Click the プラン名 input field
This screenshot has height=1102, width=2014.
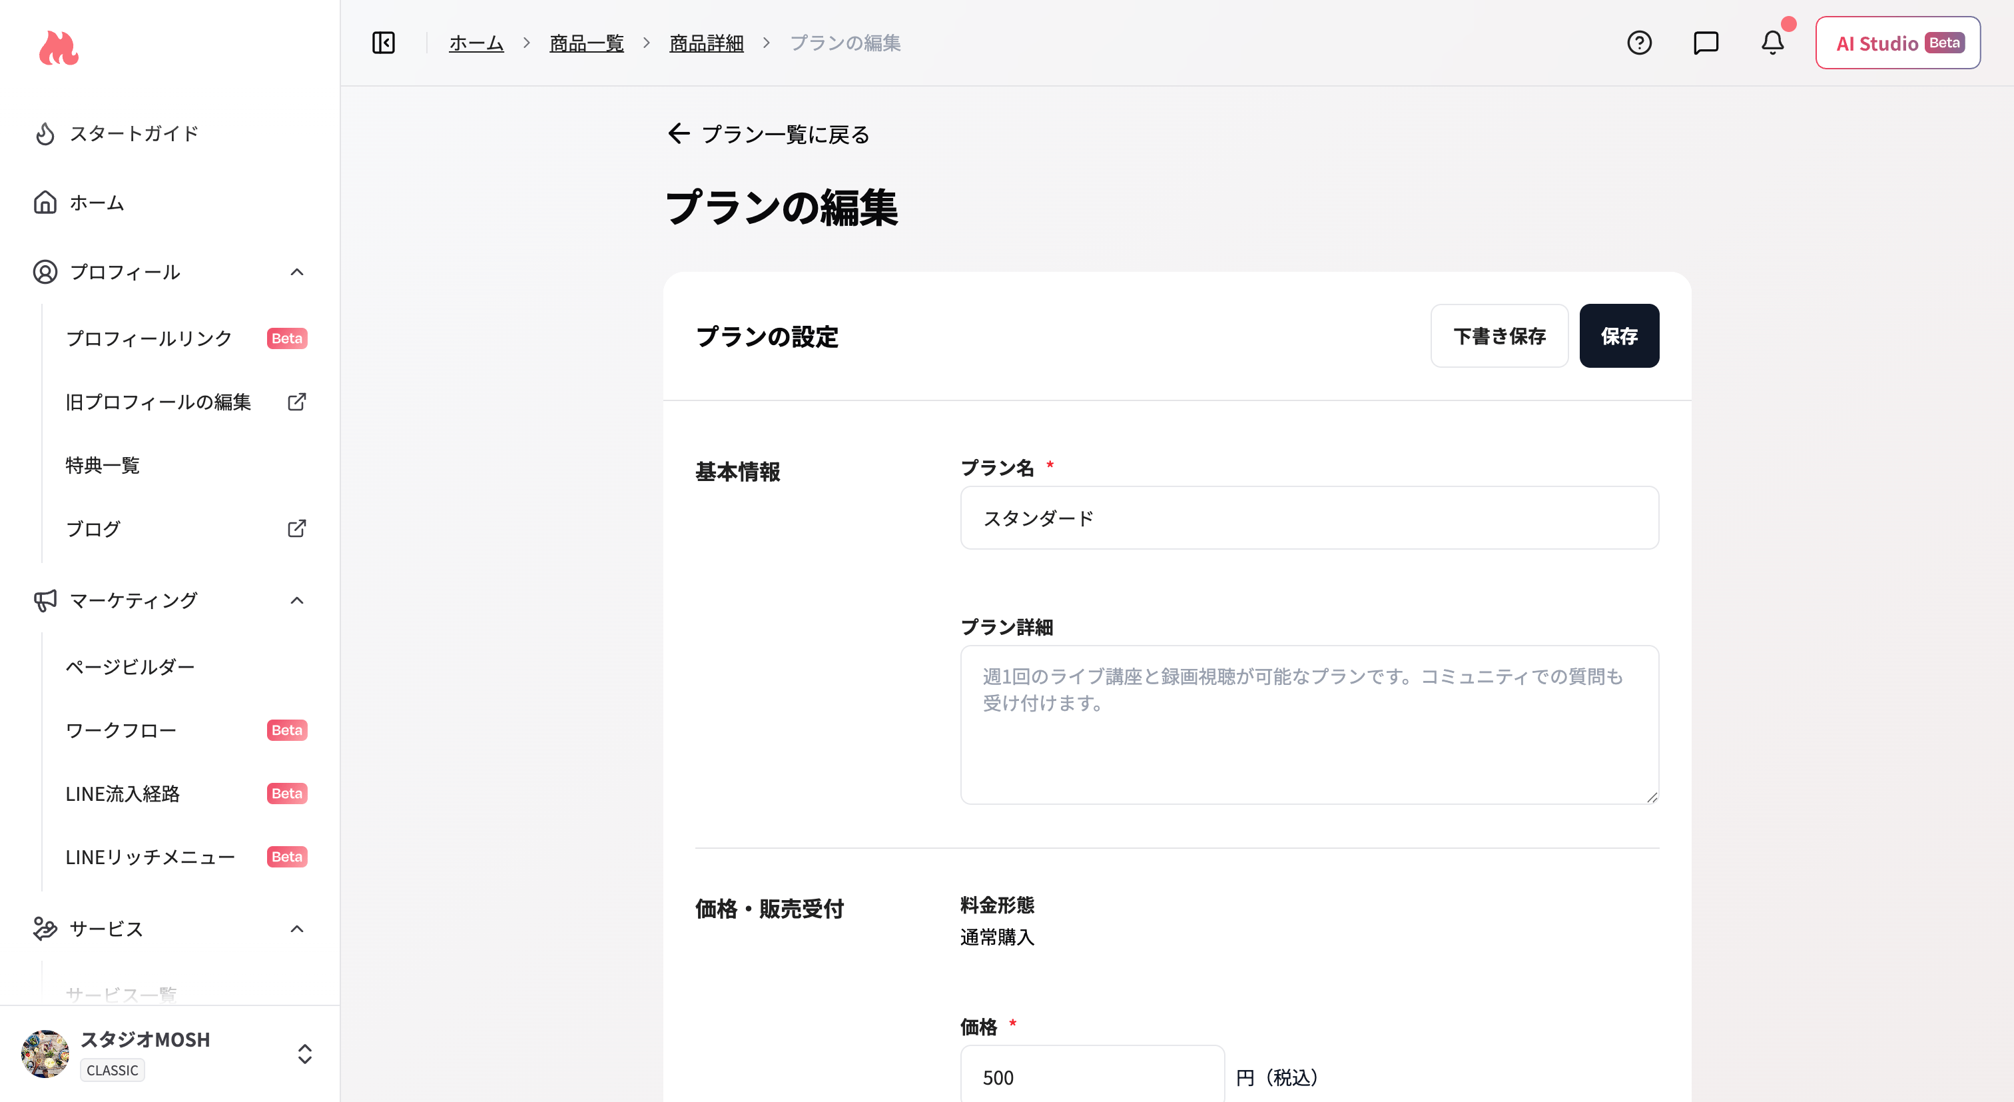(x=1309, y=518)
